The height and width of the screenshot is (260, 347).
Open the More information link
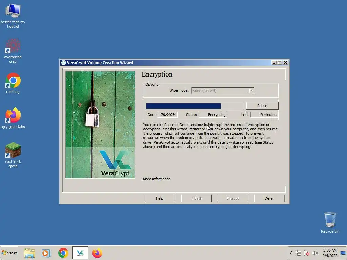pyautogui.click(x=157, y=179)
